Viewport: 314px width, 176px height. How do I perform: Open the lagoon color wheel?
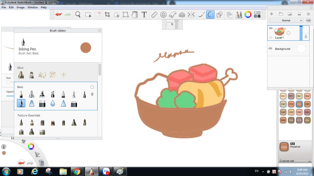(31, 146)
